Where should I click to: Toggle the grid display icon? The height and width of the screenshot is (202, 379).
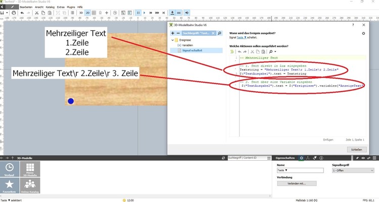pos(94,13)
